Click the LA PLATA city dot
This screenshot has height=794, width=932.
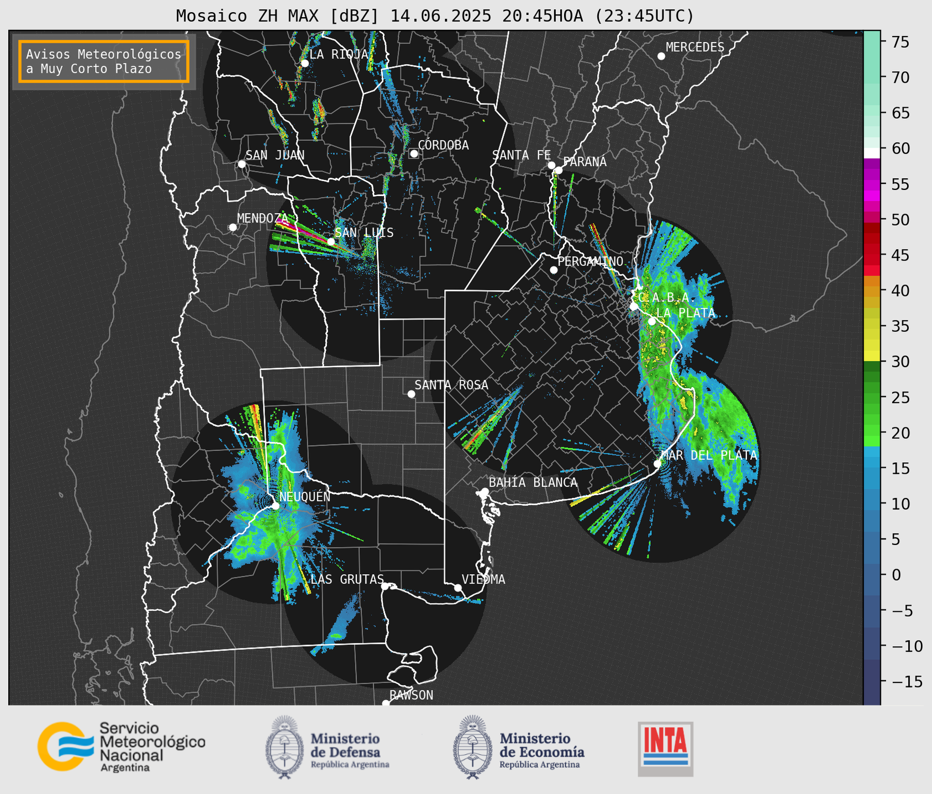pos(652,321)
